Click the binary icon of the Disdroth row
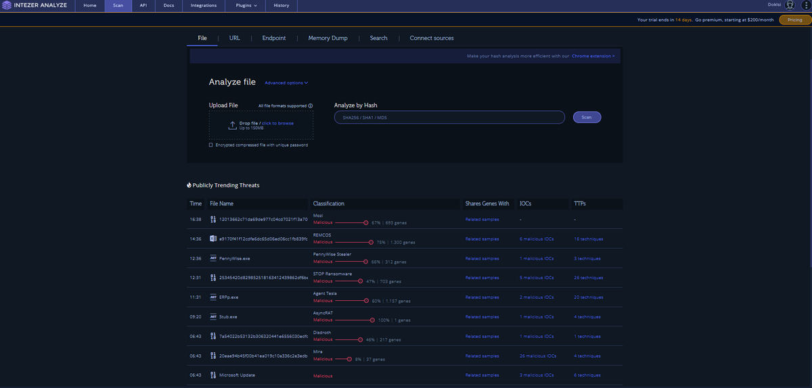Viewport: 812px width, 388px height. 213,336
